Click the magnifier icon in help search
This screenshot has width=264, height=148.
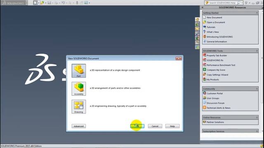[239, 3]
